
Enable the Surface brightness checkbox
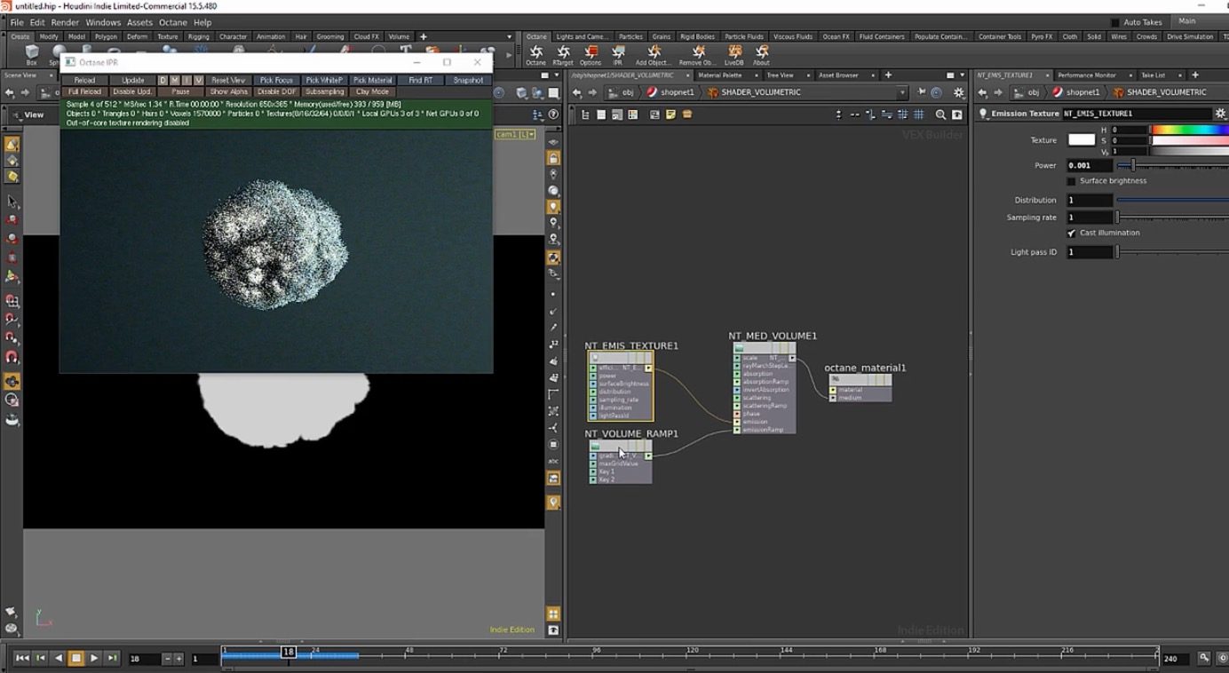(x=1071, y=181)
